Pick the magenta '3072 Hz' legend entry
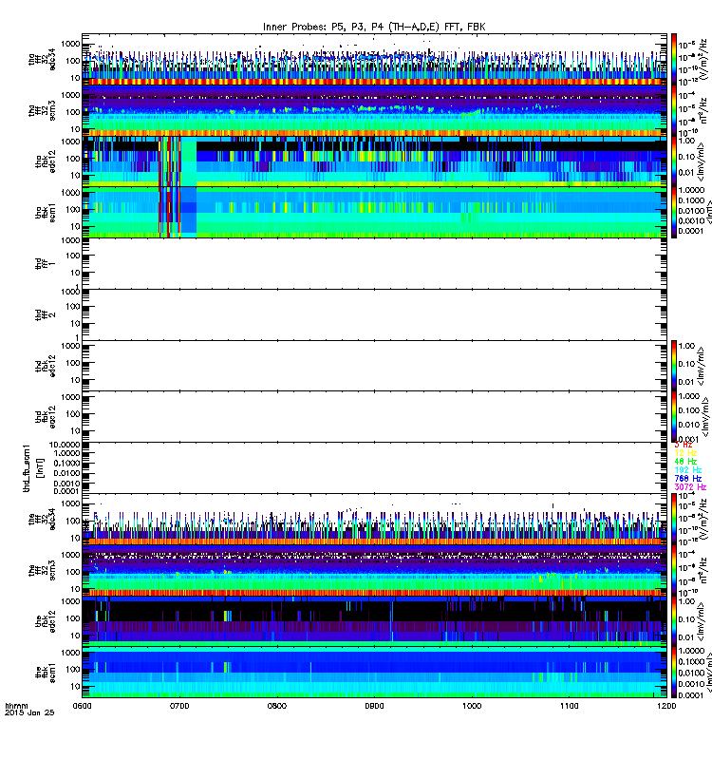712x760 pixels. (690, 486)
